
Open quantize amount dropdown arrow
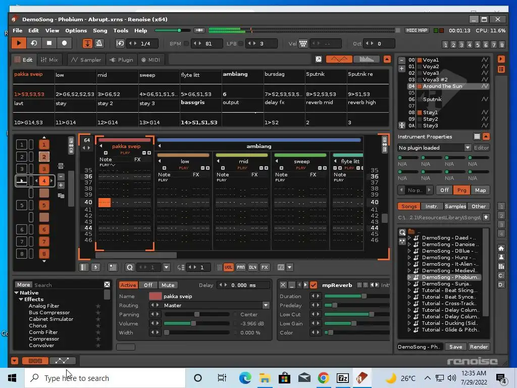(166, 267)
